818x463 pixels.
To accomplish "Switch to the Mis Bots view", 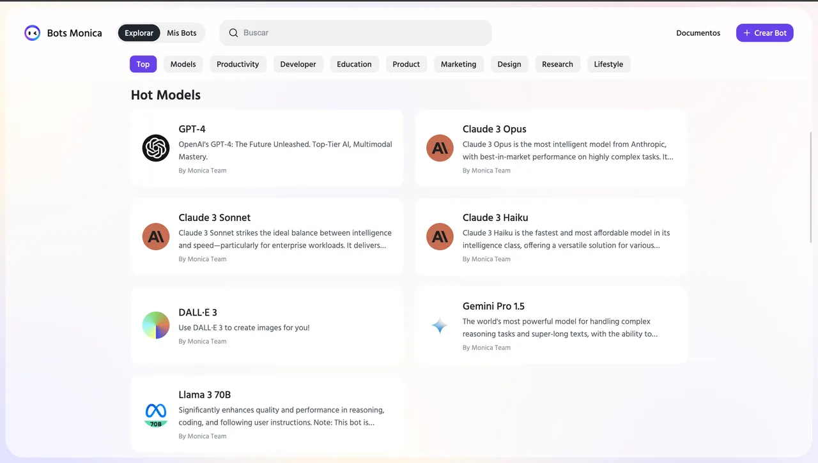I will click(182, 33).
